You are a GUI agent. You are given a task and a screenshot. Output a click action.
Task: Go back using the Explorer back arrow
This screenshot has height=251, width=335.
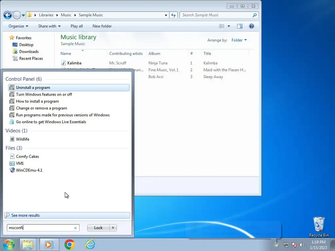point(8,15)
